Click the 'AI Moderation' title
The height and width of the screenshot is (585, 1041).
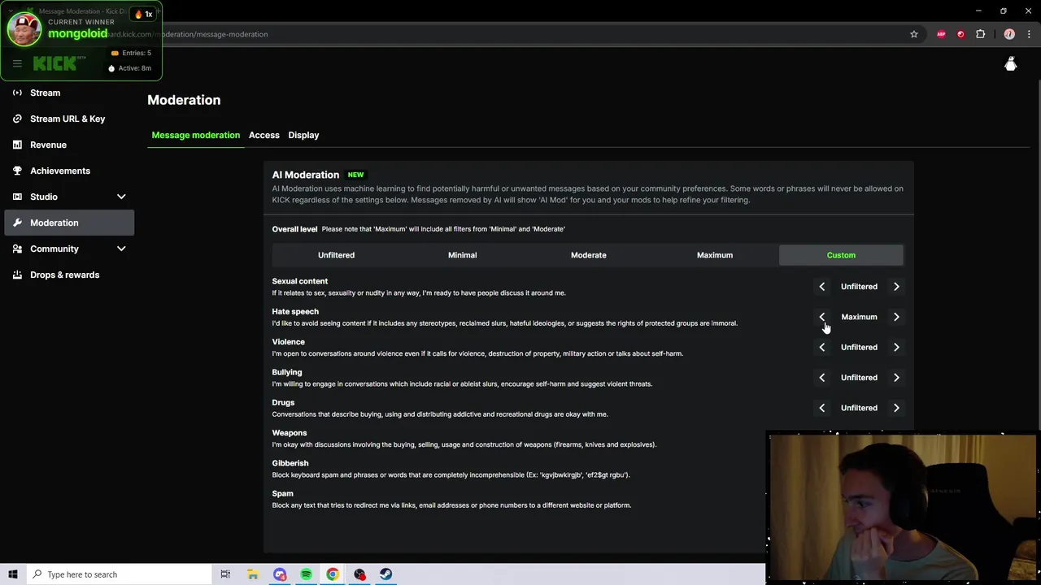tap(305, 175)
